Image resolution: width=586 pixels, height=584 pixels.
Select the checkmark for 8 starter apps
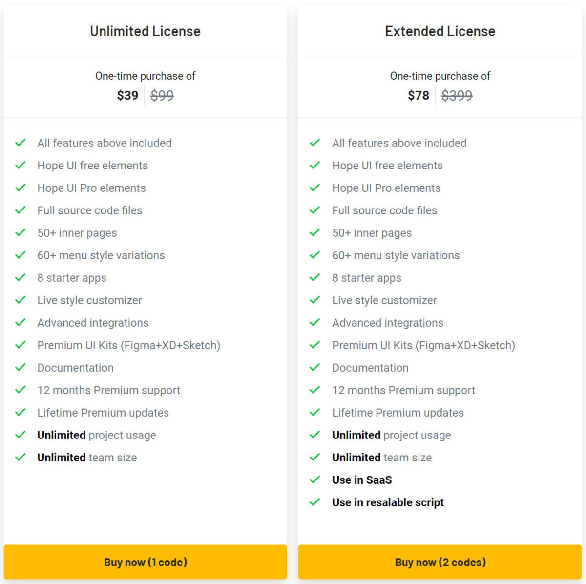coord(21,277)
